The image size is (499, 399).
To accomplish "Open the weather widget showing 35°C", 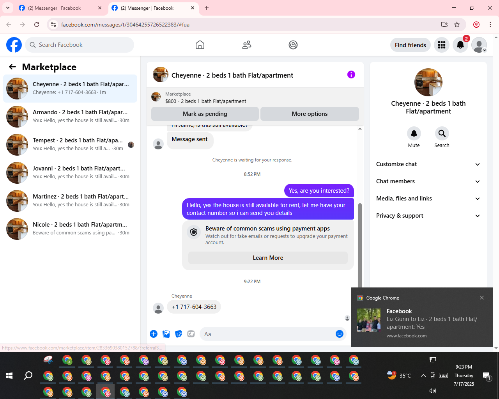I will pyautogui.click(x=399, y=375).
